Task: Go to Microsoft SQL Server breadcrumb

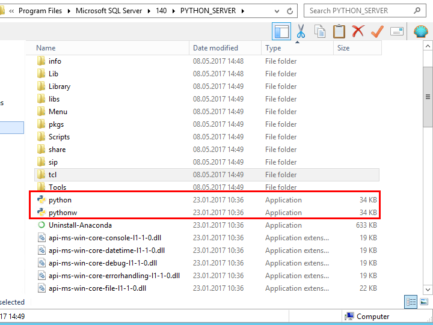Action: [x=109, y=11]
